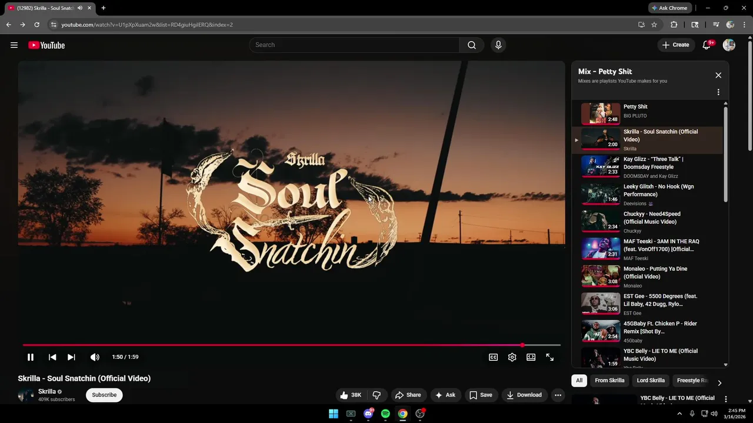
Task: Open Chrome side panel icon
Action: pyautogui.click(x=695, y=25)
